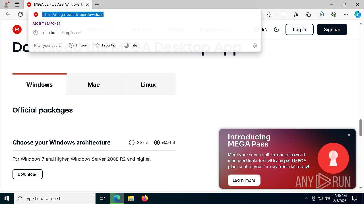364x204 pixels.
Task: Click the browser Back arrow
Action: pyautogui.click(x=8, y=14)
